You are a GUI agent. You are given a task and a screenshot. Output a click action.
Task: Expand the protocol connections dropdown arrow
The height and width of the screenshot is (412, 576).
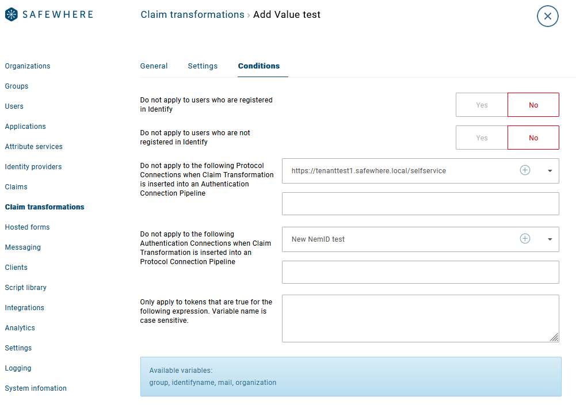(550, 171)
